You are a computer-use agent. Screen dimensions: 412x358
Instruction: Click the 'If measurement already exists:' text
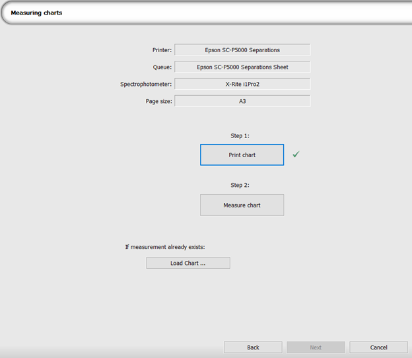click(x=165, y=247)
